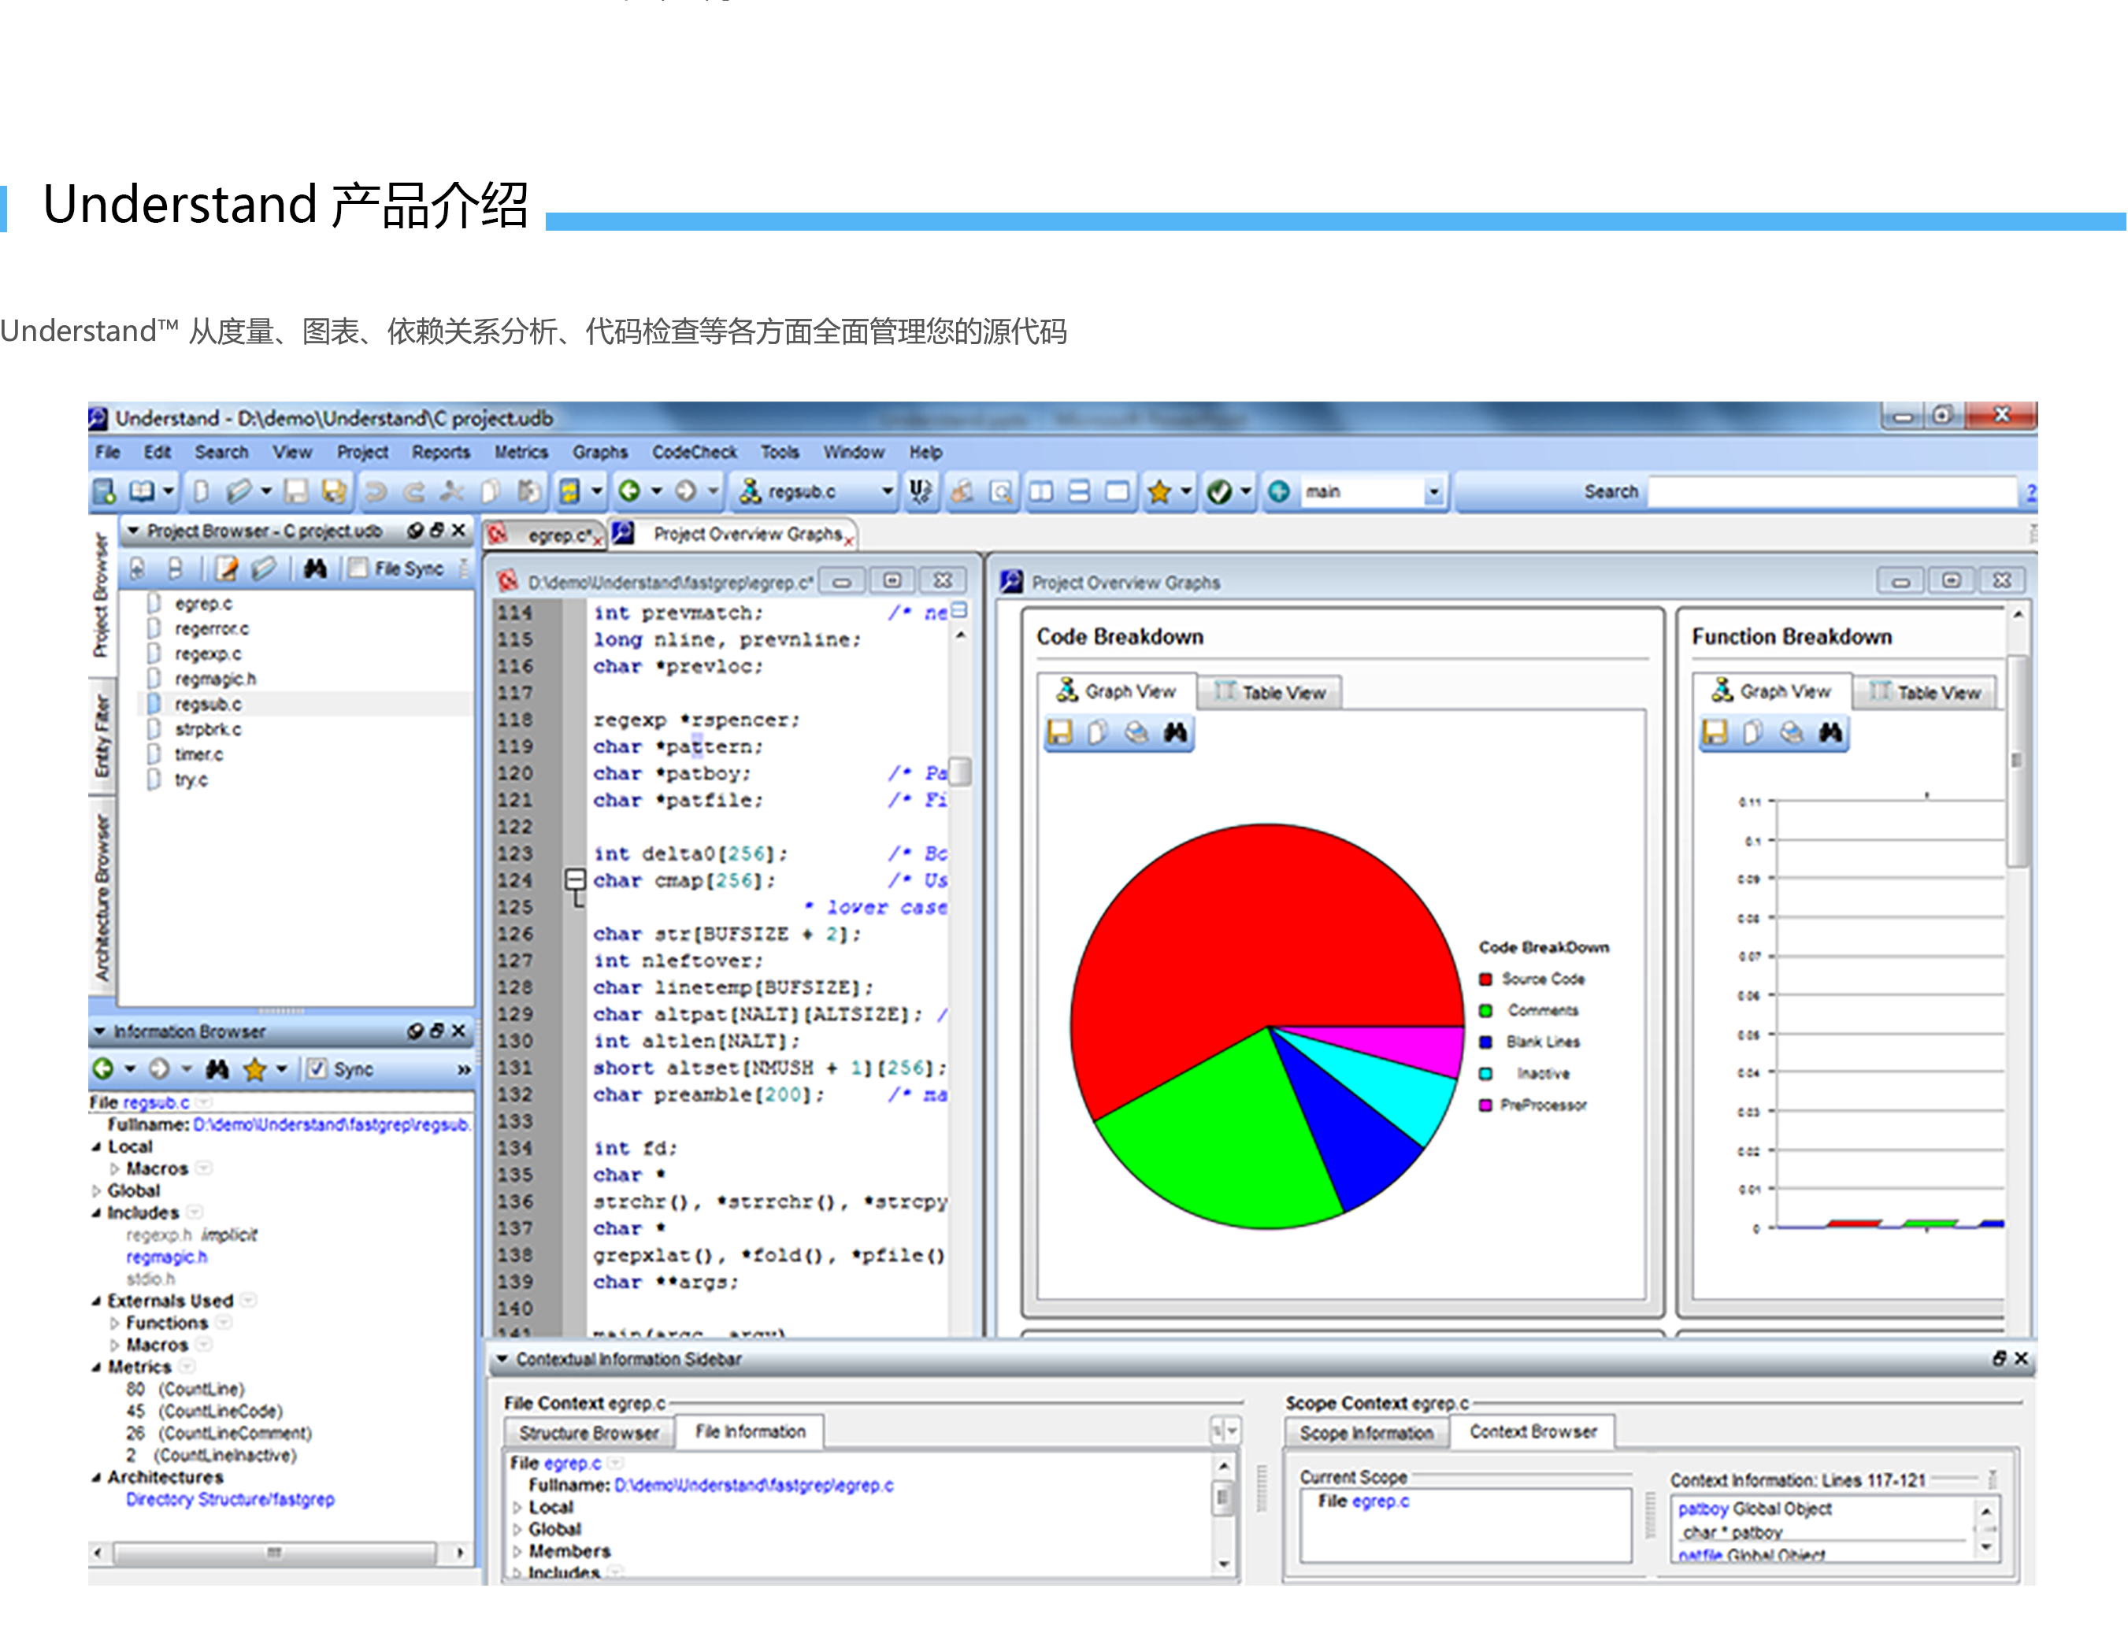Image resolution: width=2128 pixels, height=1640 pixels.
Task: Click the Search input field in the toolbar
Action: [x=1832, y=492]
